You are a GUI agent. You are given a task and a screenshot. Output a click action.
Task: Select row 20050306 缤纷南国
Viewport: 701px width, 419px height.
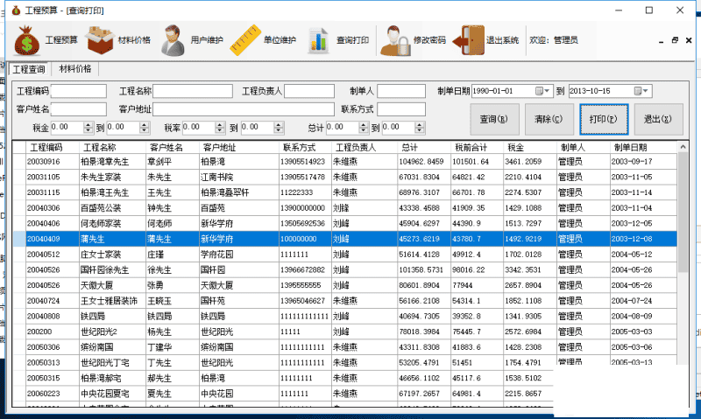pyautogui.click(x=344, y=347)
